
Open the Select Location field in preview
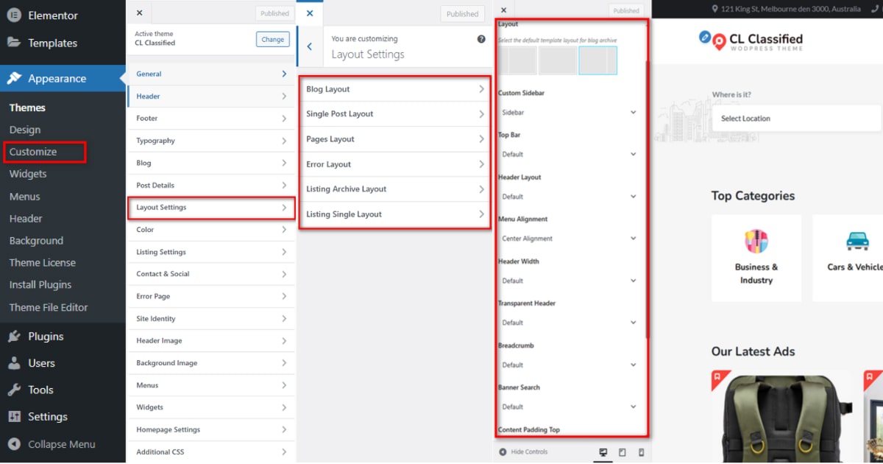click(x=796, y=118)
